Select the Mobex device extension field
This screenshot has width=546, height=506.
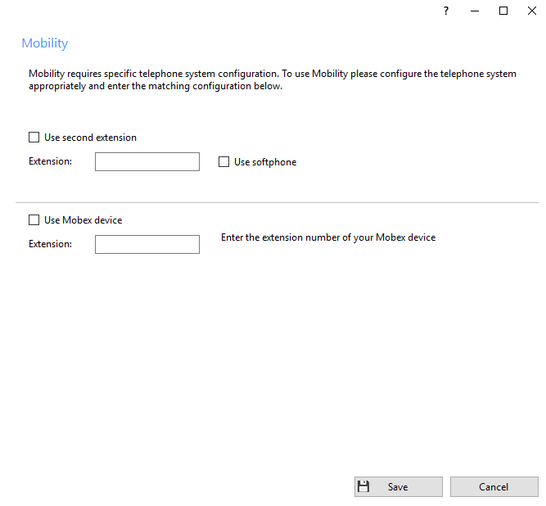pyautogui.click(x=147, y=245)
